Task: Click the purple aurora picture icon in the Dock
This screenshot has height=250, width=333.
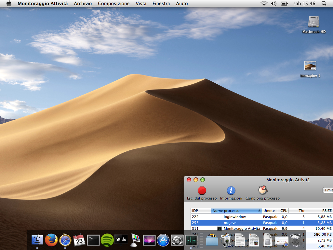Action: (x=149, y=240)
